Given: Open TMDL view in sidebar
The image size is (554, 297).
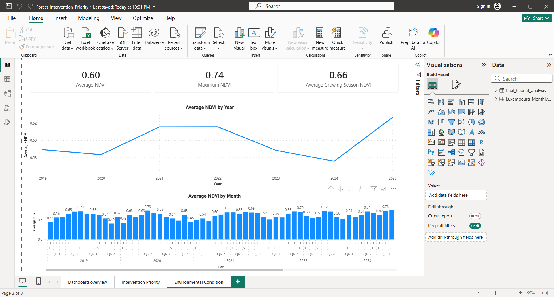Looking at the screenshot, I should 8,123.
